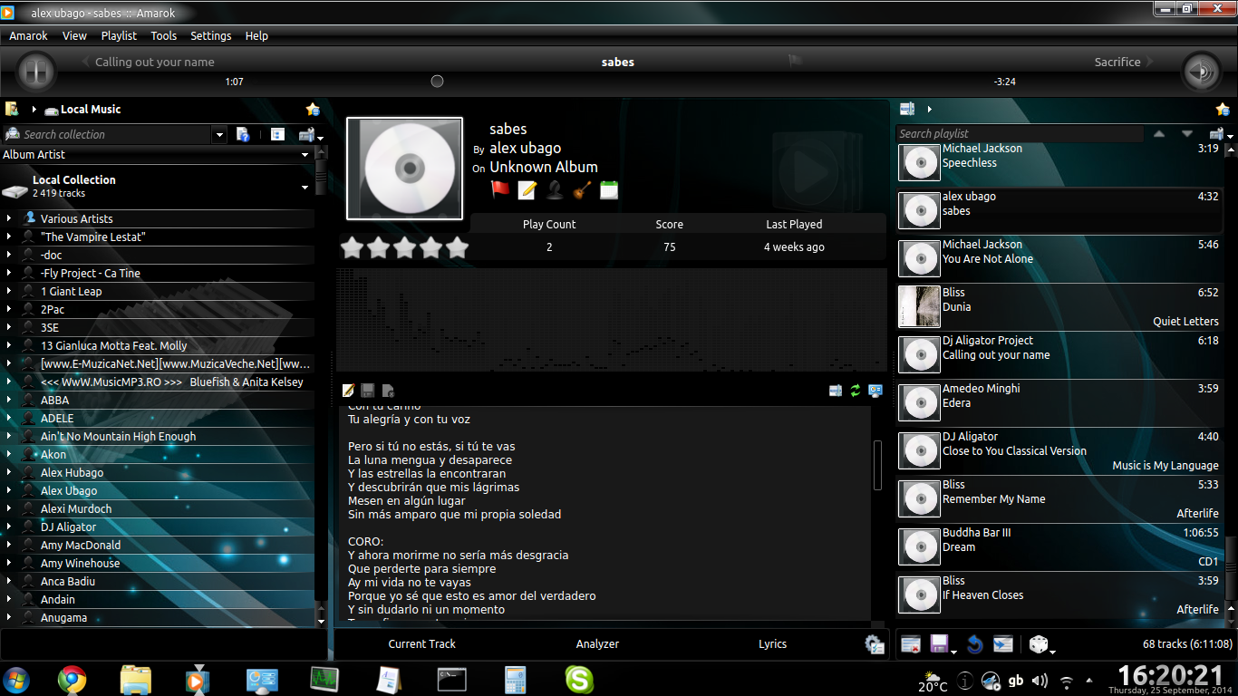Screen dimensions: 1238x696
Task: Expand the ABBA artist node
Action: pyautogui.click(x=9, y=400)
